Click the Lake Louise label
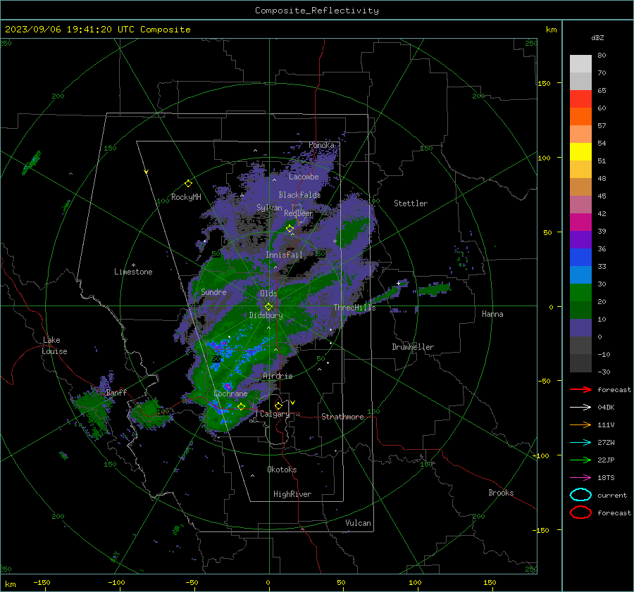Viewport: 634px width, 592px height. click(x=54, y=346)
